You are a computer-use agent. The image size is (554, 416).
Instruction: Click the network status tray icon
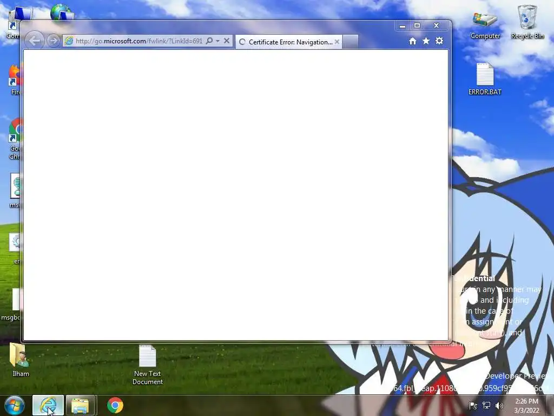486,406
